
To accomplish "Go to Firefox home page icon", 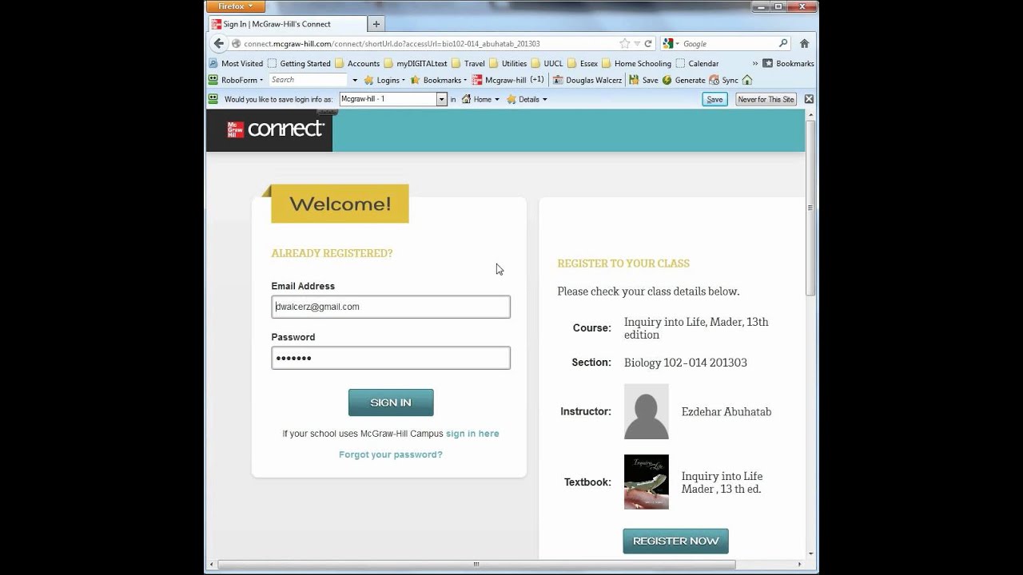I will [805, 44].
